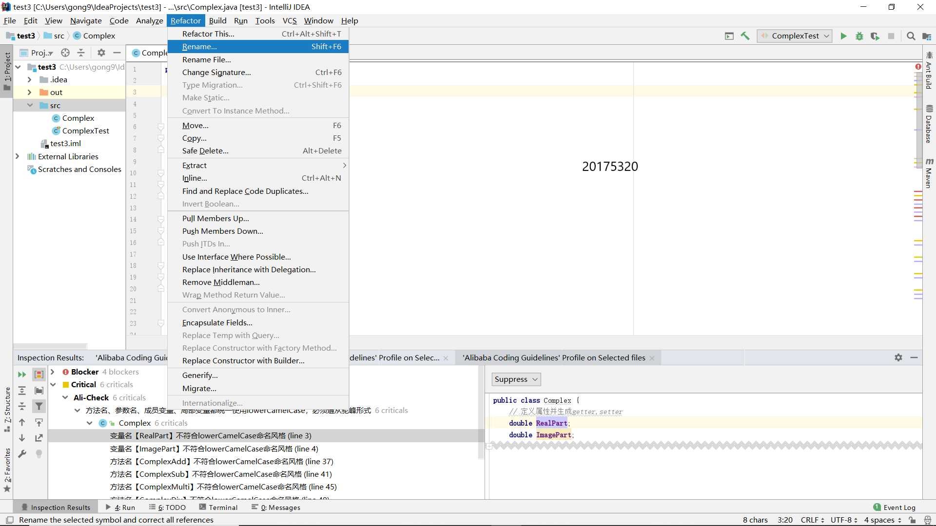Open the 4: Run tool window

coord(120,507)
